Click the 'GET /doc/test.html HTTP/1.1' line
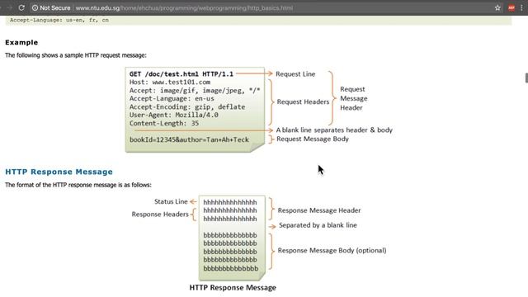 pos(181,74)
